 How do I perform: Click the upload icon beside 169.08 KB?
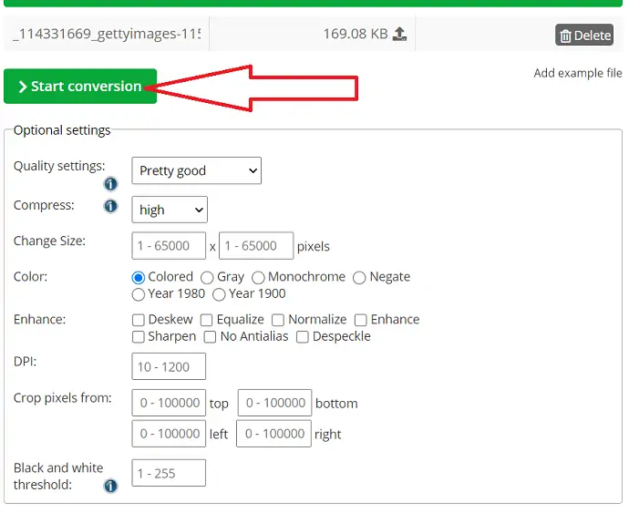point(399,35)
